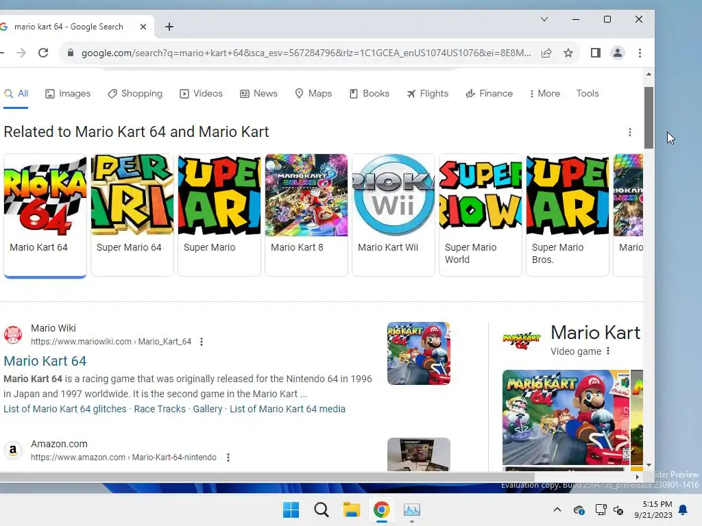Click the Amazon result thumbnail image

tap(419, 455)
